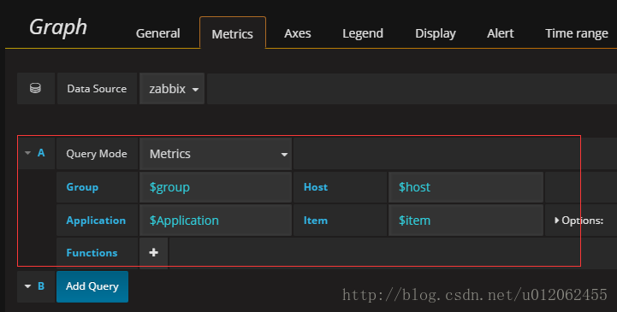Add a function with the plus icon
The width and height of the screenshot is (617, 312).
click(x=153, y=252)
